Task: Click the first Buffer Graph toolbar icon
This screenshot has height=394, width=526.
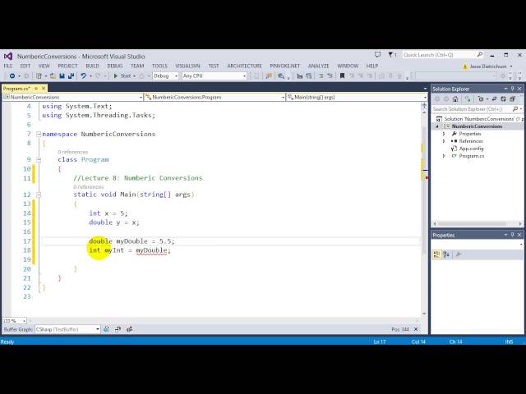Action: pos(106,329)
